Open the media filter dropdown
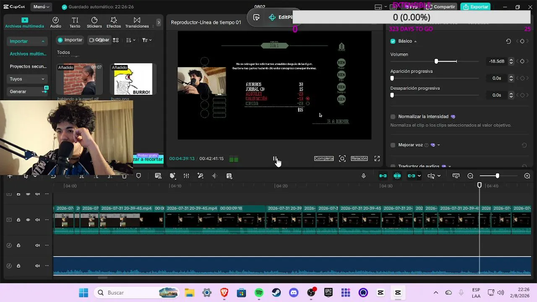 (146, 40)
